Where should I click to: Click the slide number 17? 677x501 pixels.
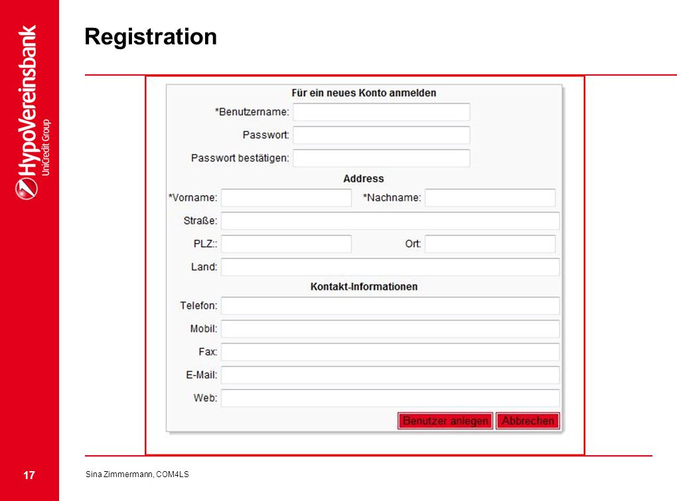(x=29, y=475)
